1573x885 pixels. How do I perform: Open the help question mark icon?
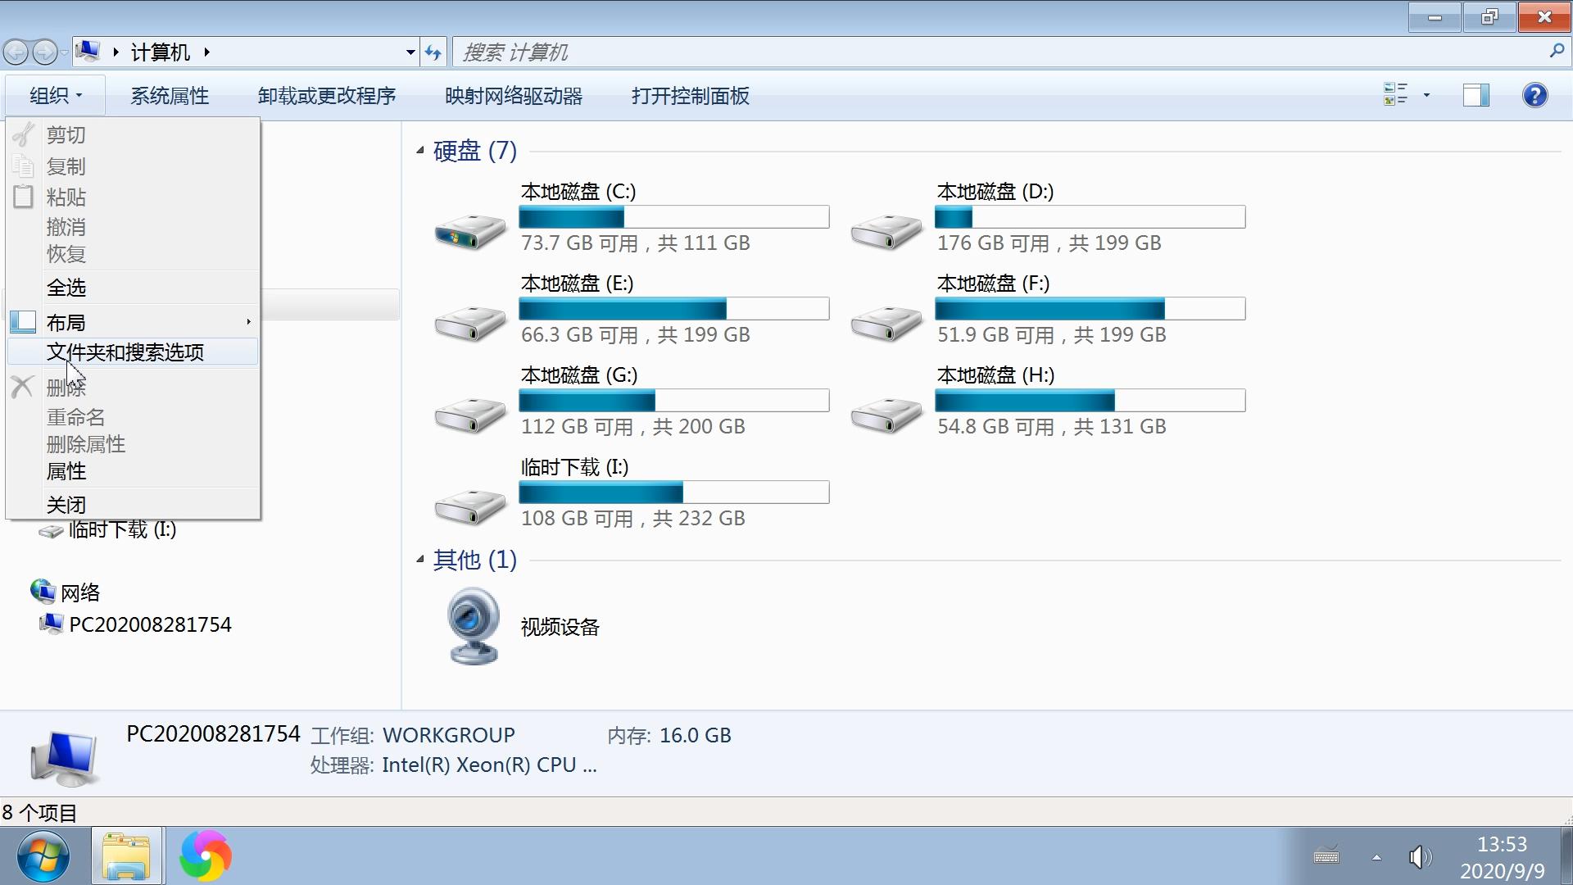[1534, 95]
